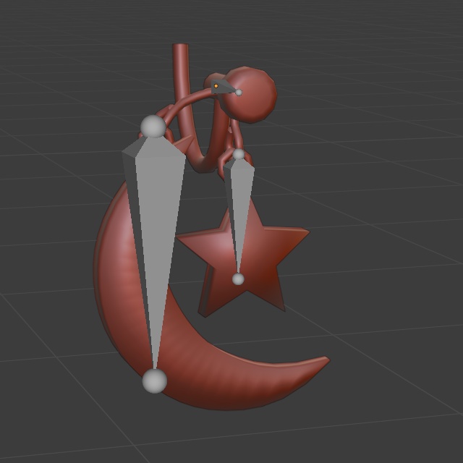Screen dimensions: 463x463
Task: Click the bottom tip sphere of the star bone
Action: tap(238, 279)
